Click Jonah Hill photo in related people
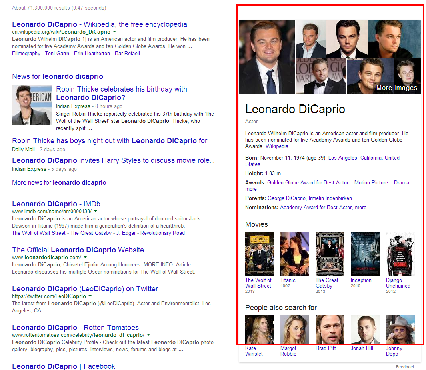The image size is (426, 370). tap(365, 330)
